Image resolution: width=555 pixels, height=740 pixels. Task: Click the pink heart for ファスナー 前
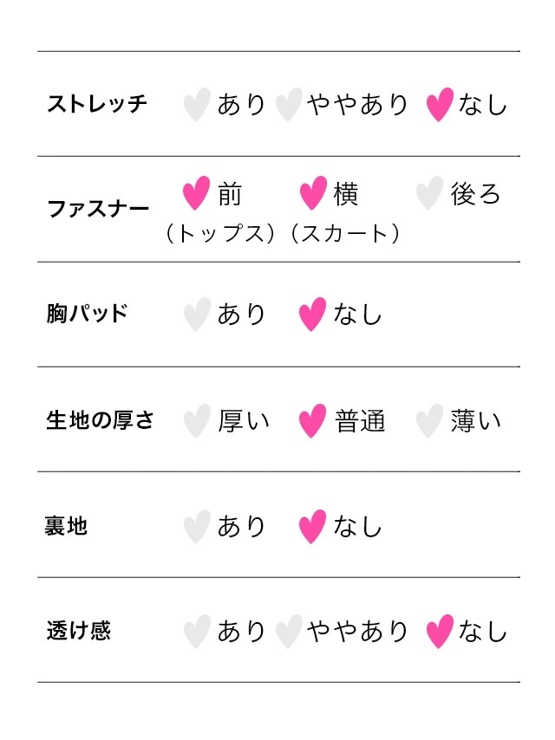tap(196, 193)
